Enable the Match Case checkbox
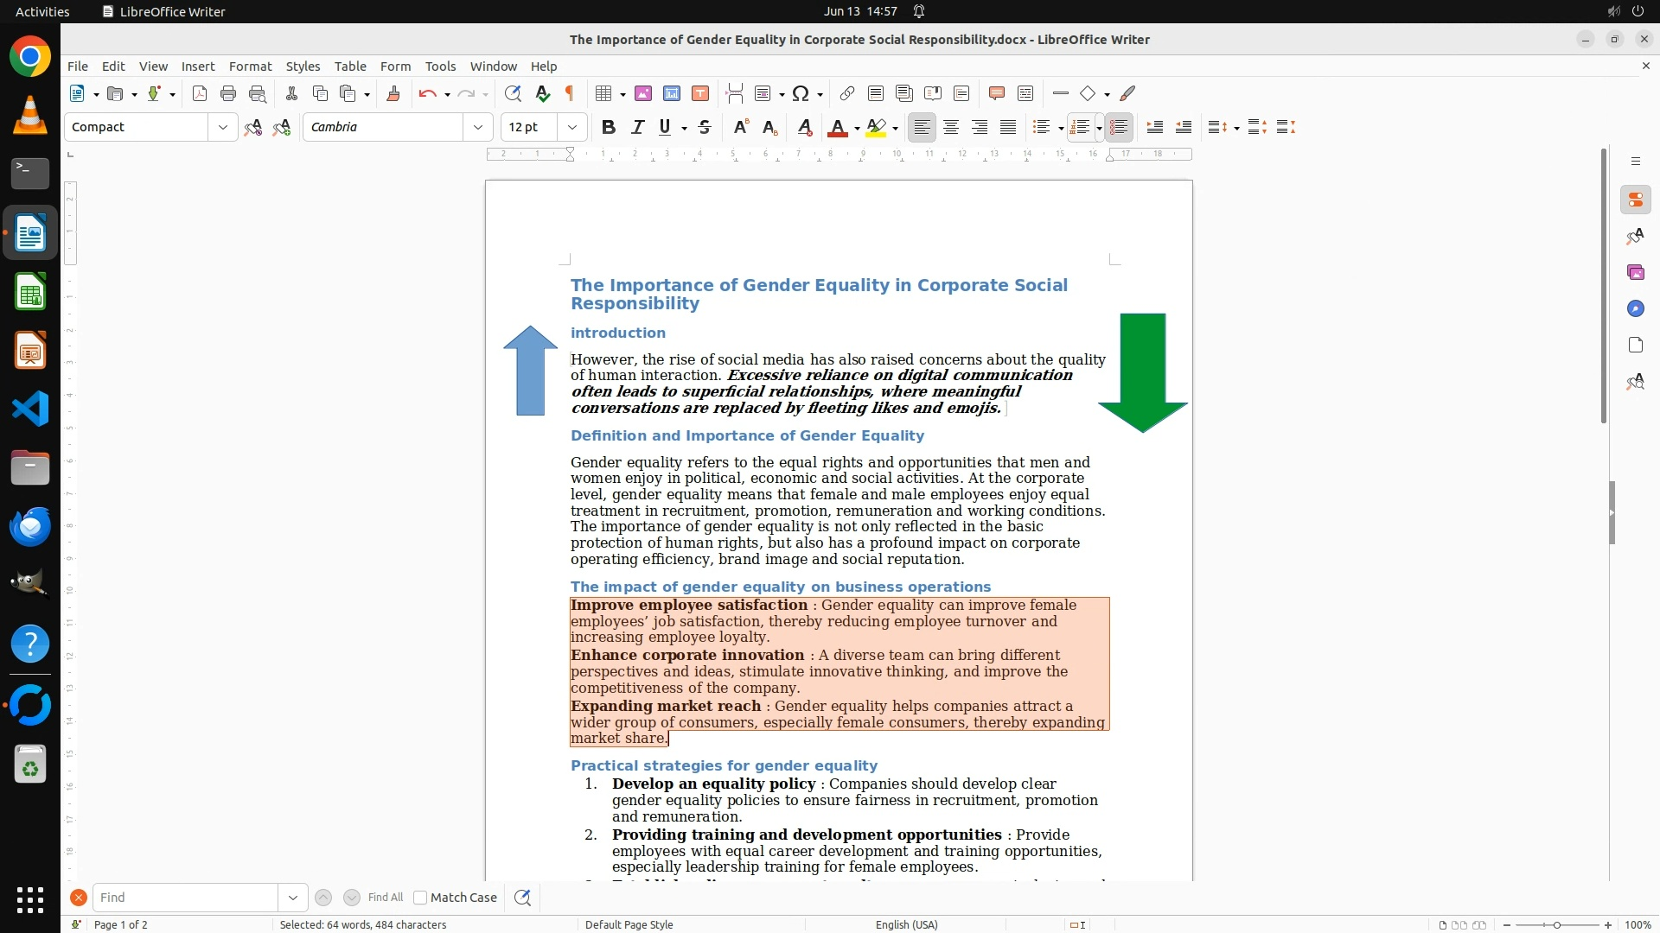 click(420, 898)
